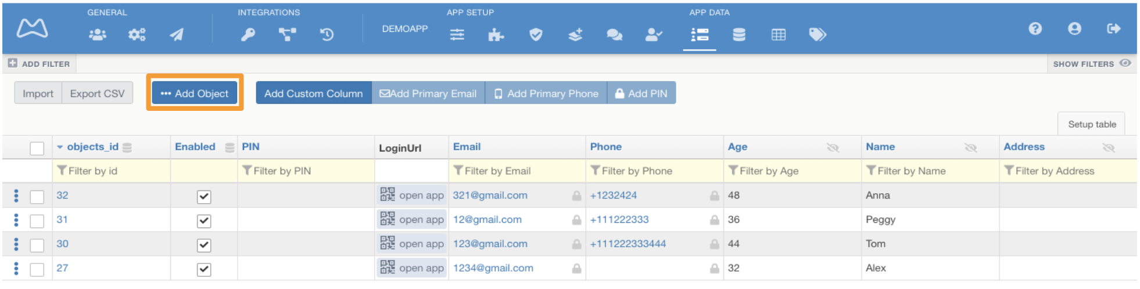
Task: Toggle the select-all checkbox in table header
Action: [x=37, y=149]
